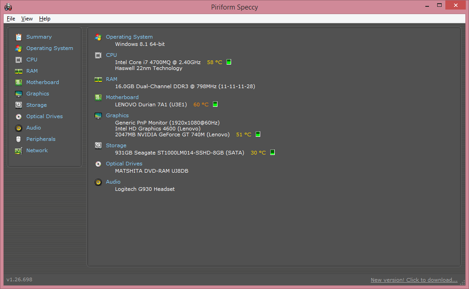This screenshot has height=289, width=469.
Task: Click the Peripherals mouse icon in sidebar
Action: click(x=19, y=139)
